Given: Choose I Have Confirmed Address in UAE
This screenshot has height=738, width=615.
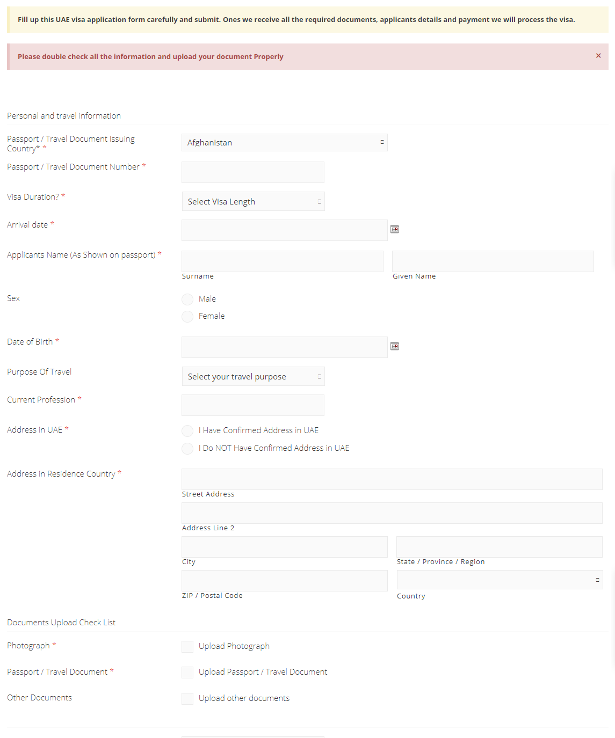Looking at the screenshot, I should pyautogui.click(x=187, y=430).
